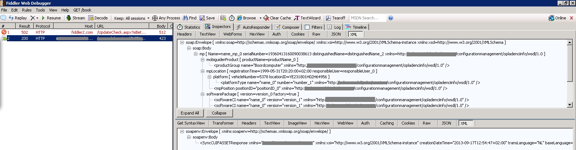
Task: Click the fiddler2.com host cell
Action: point(82,32)
